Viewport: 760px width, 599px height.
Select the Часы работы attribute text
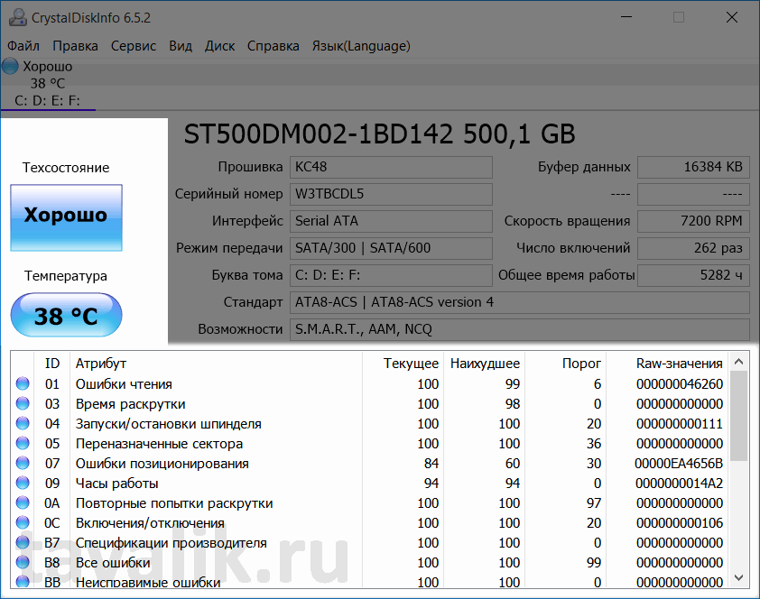(116, 484)
